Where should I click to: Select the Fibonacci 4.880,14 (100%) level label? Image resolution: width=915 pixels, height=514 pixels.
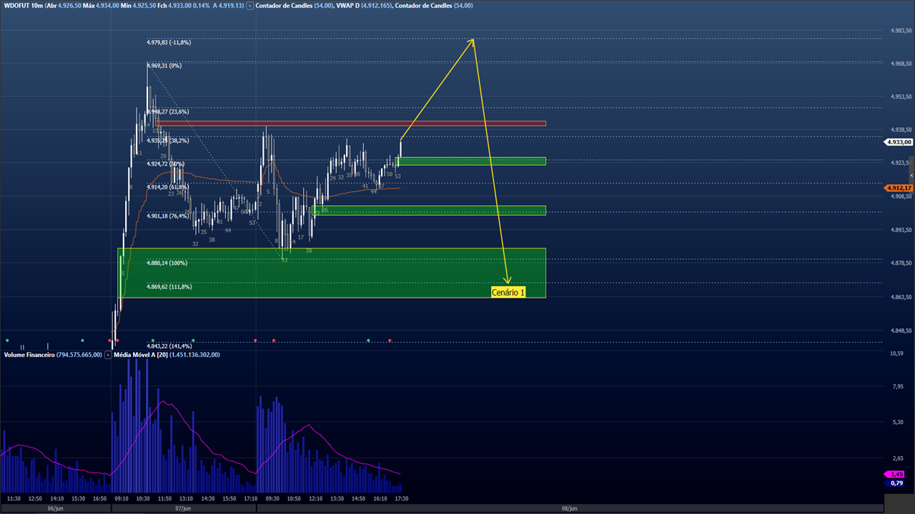(x=167, y=263)
